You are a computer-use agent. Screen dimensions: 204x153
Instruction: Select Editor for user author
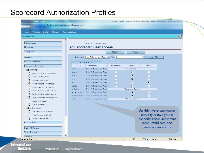point(149,75)
